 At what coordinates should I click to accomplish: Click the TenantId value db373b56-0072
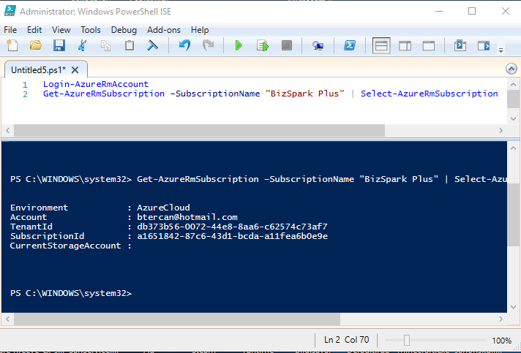pos(232,227)
